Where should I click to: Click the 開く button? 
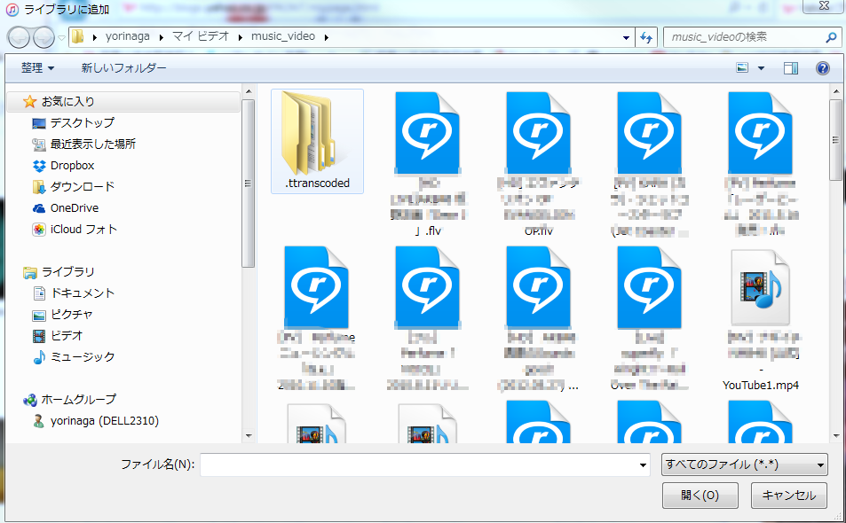(699, 496)
